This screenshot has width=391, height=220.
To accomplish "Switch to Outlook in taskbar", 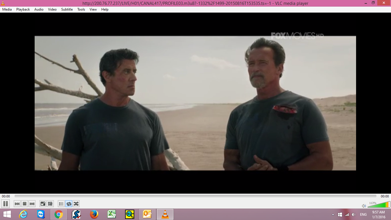I will click(147, 214).
